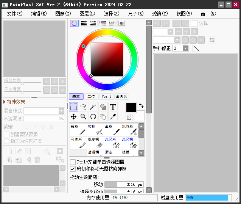Click the 不透明度 opacity field
This screenshot has width=241, height=204.
click(x=44, y=119)
